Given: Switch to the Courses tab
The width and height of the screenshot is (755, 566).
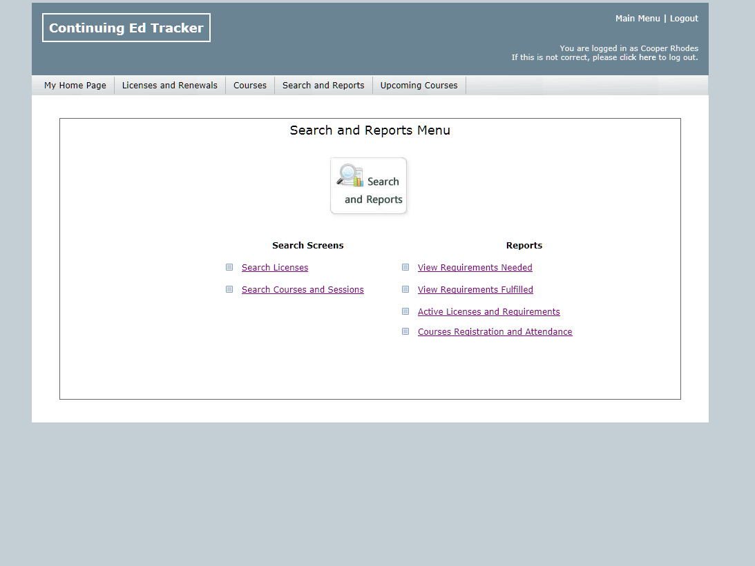Looking at the screenshot, I should click(x=250, y=86).
